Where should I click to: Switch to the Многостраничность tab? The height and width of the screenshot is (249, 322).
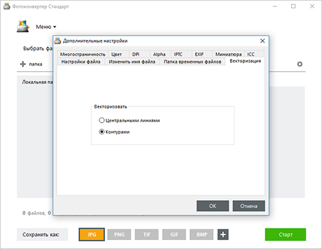click(x=82, y=55)
